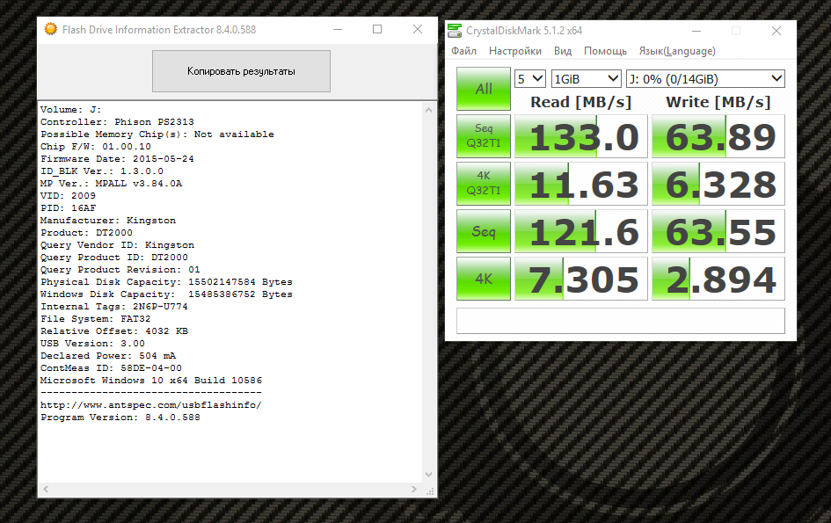Click the horizontal scrollbar left arrow in Extractor

[x=46, y=489]
